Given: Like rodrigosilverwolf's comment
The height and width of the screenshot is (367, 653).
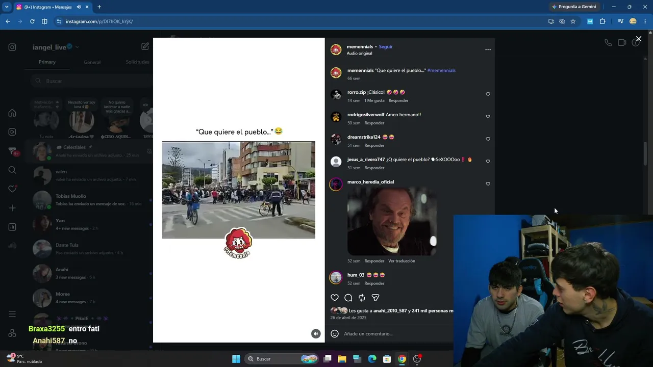Looking at the screenshot, I should coord(488,117).
